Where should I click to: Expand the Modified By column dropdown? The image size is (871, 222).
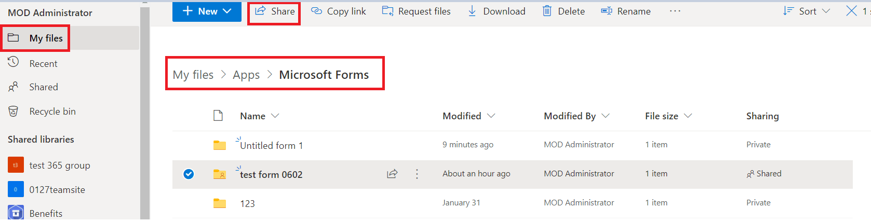tap(606, 116)
